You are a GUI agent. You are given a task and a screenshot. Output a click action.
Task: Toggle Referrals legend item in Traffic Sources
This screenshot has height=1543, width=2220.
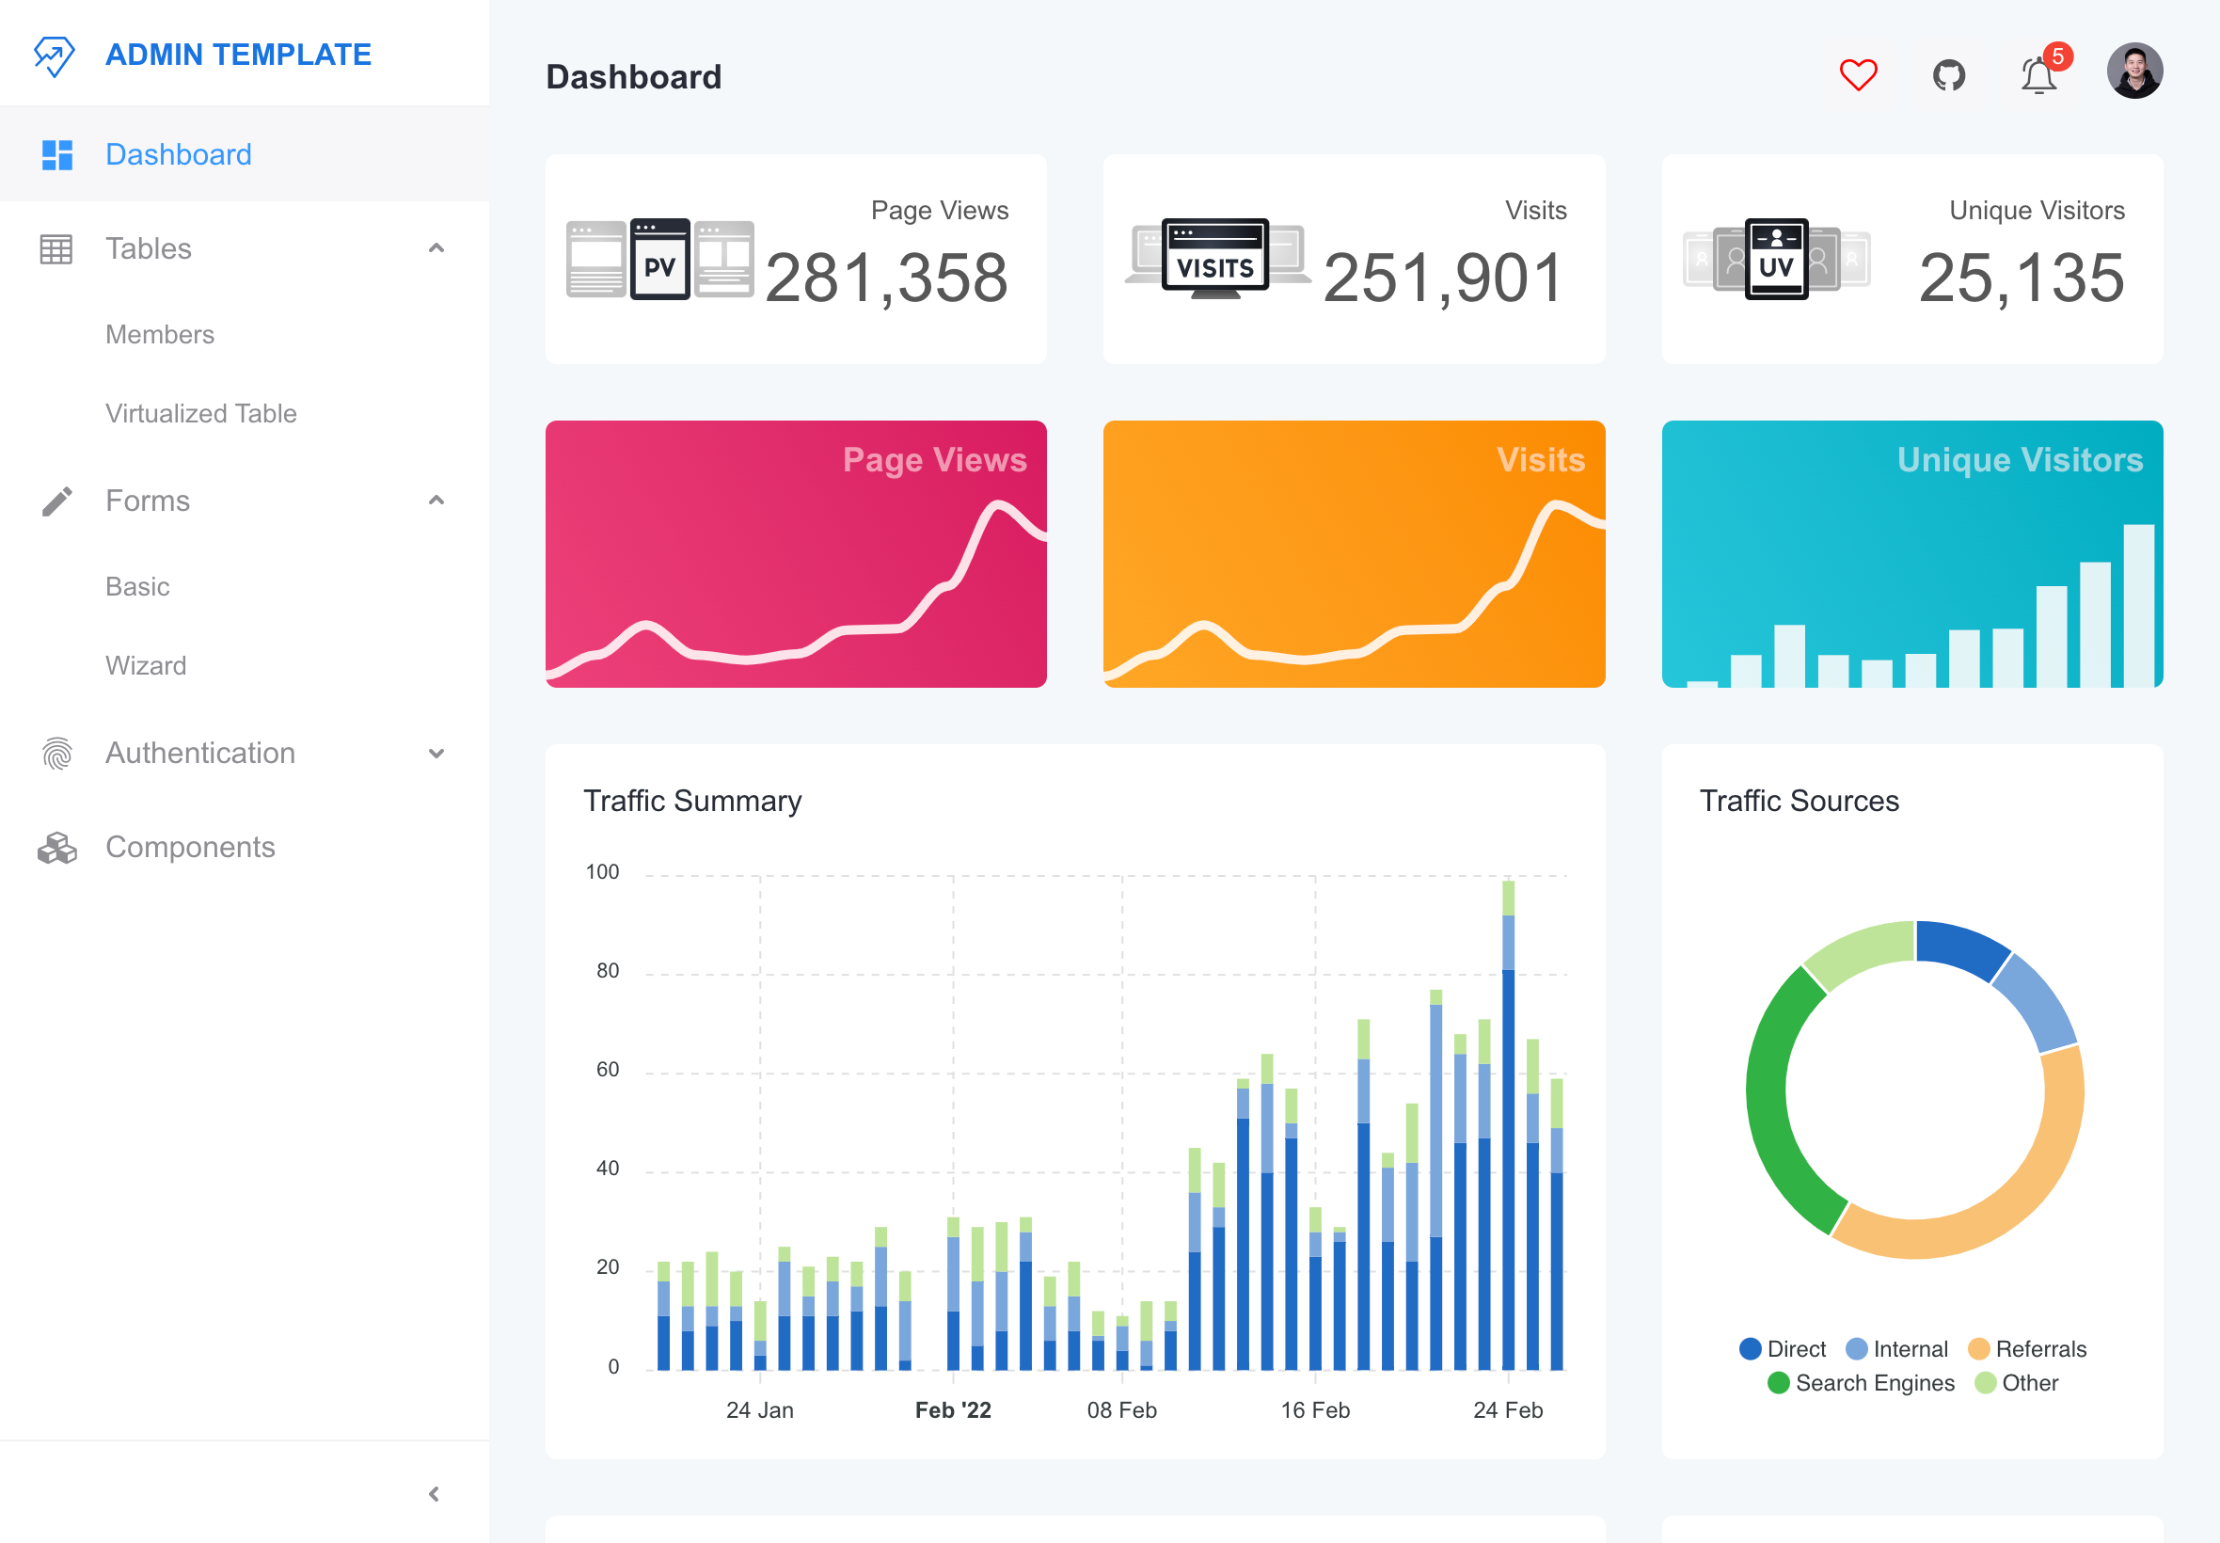point(2028,1348)
